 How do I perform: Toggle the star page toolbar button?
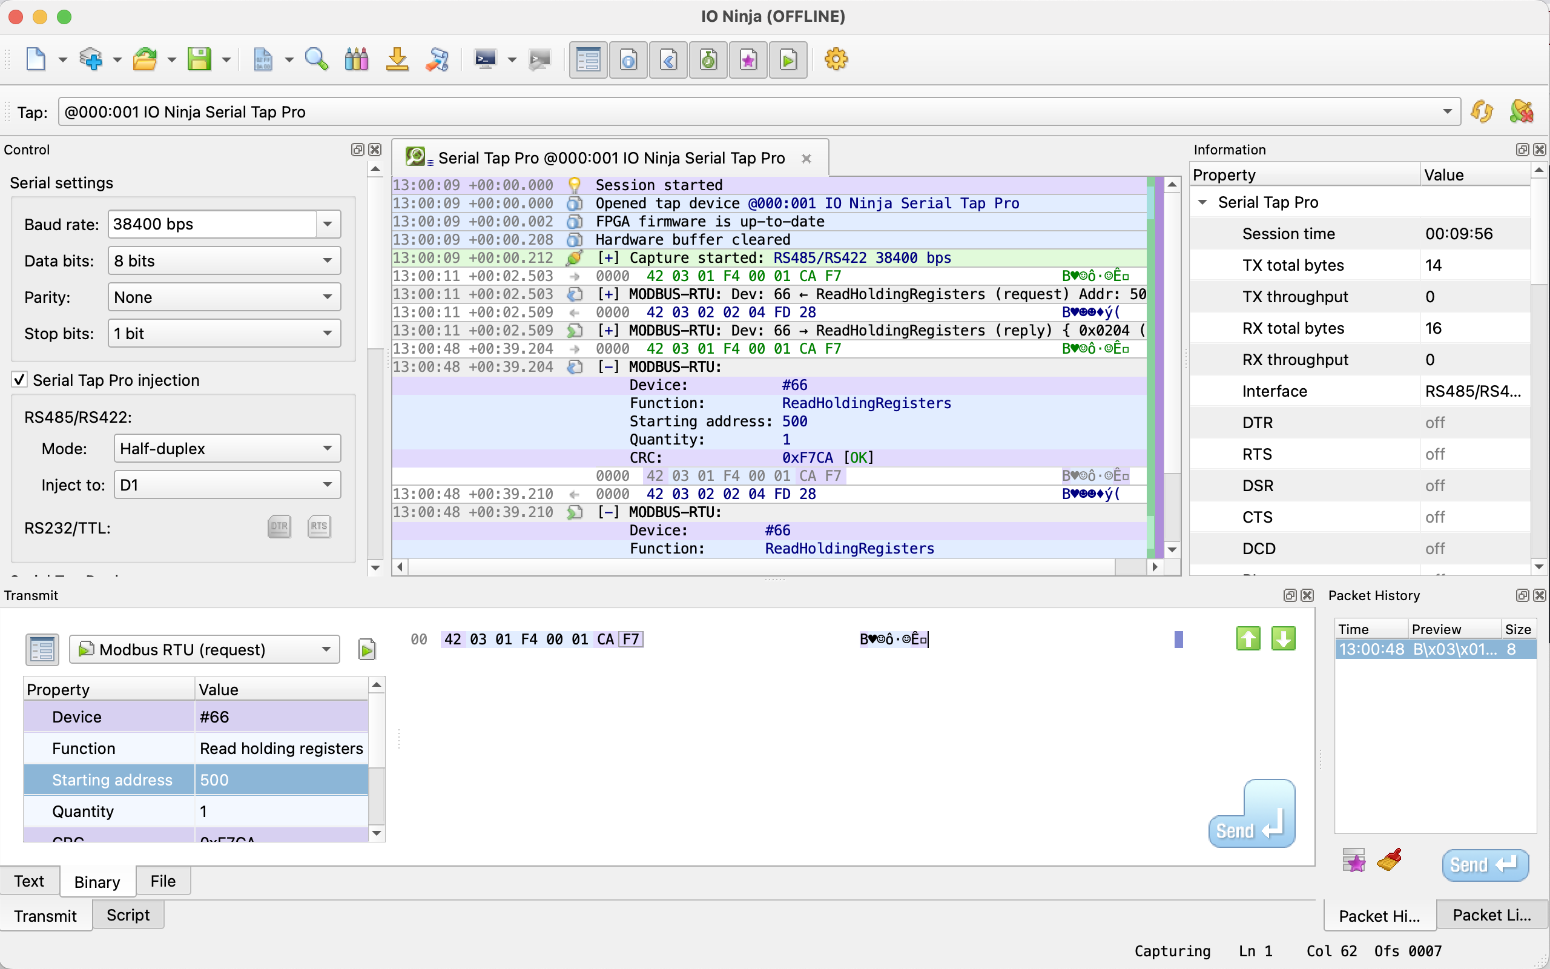point(748,60)
